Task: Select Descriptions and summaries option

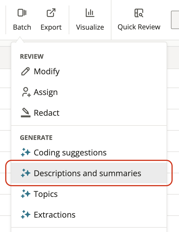Action: (x=87, y=173)
